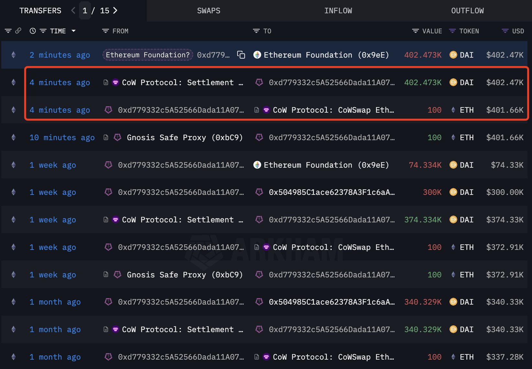Click the 'Ethereum Foundation?' dashed label
This screenshot has width=532, height=369.
click(148, 55)
